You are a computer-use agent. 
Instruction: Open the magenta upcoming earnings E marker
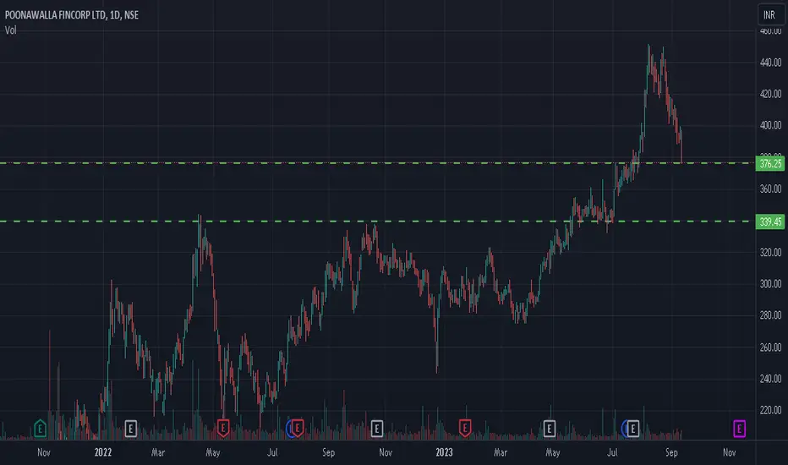pyautogui.click(x=739, y=429)
